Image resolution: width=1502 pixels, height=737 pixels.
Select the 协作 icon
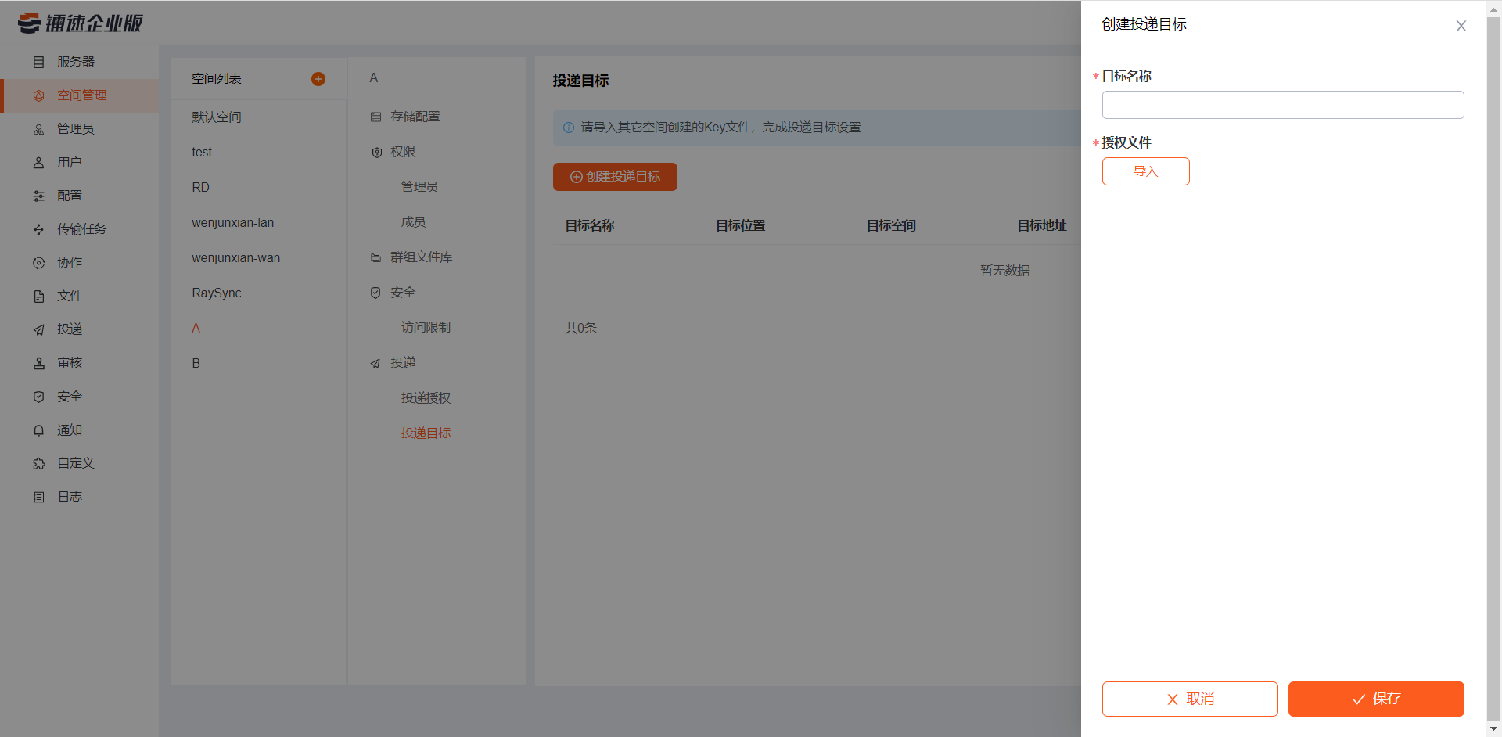click(x=69, y=262)
